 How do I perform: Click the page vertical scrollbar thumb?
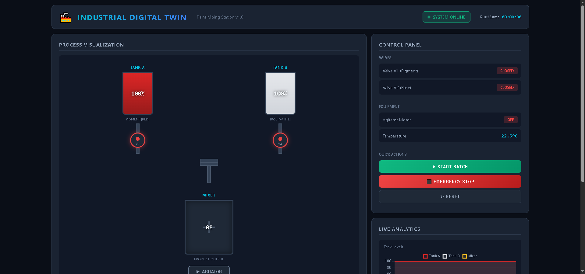pyautogui.click(x=583, y=94)
